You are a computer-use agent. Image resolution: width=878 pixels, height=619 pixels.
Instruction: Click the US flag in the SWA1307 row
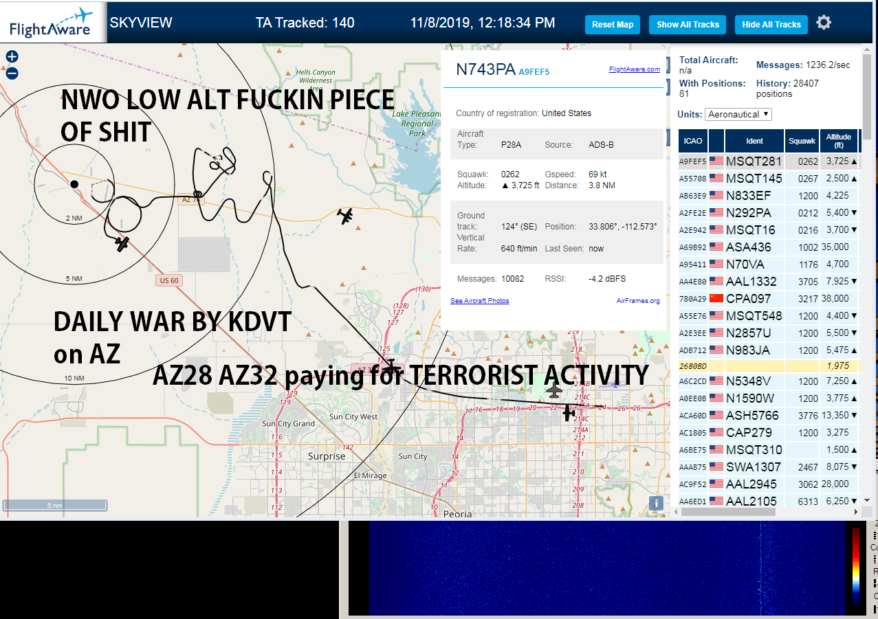(716, 467)
